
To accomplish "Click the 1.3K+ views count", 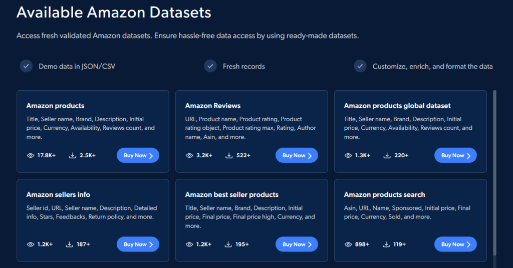I will (363, 155).
